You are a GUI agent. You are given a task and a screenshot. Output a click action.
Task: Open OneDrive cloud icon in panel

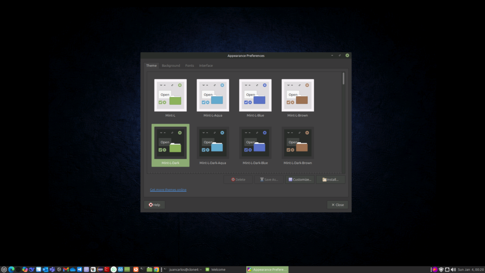pyautogui.click(x=72, y=270)
